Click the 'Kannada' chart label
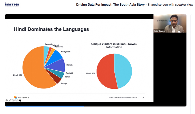 click(59, 47)
